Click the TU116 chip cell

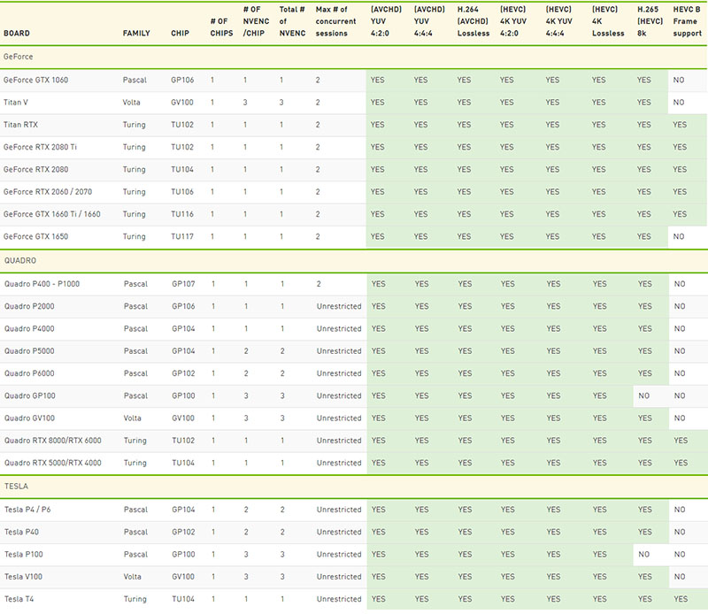pyautogui.click(x=182, y=214)
